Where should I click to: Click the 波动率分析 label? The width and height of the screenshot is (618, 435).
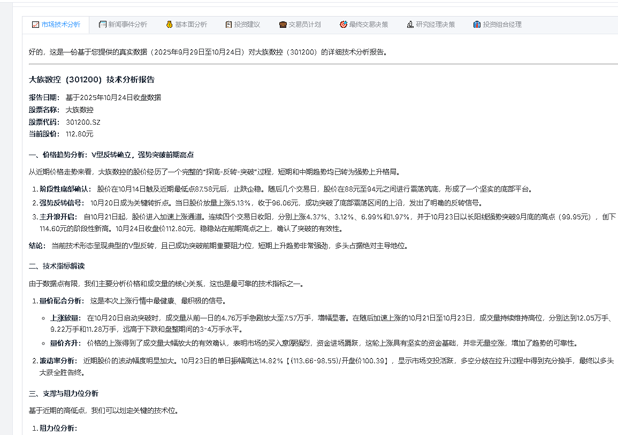58,361
